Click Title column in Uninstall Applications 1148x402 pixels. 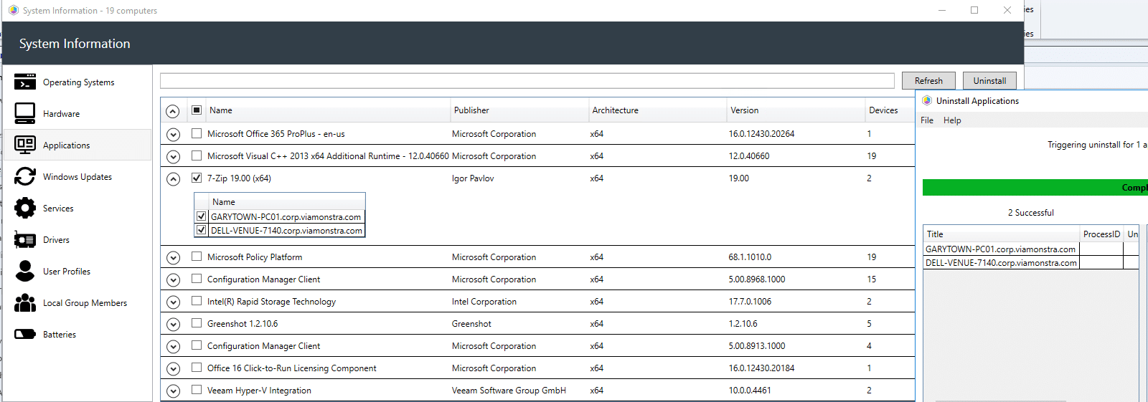(1002, 234)
